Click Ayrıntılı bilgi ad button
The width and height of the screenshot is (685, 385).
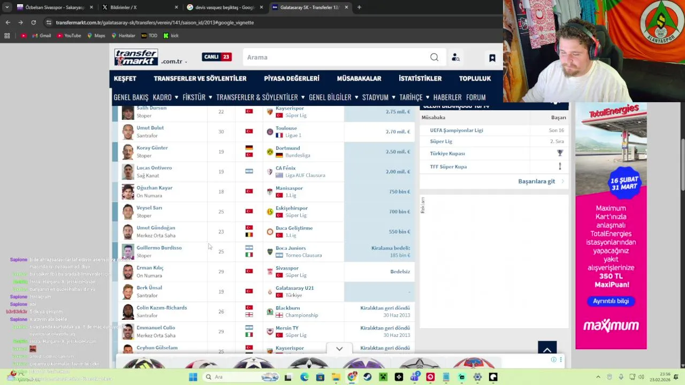611,301
